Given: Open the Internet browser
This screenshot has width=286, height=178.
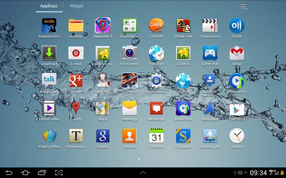Looking at the screenshot, I should (183, 83).
